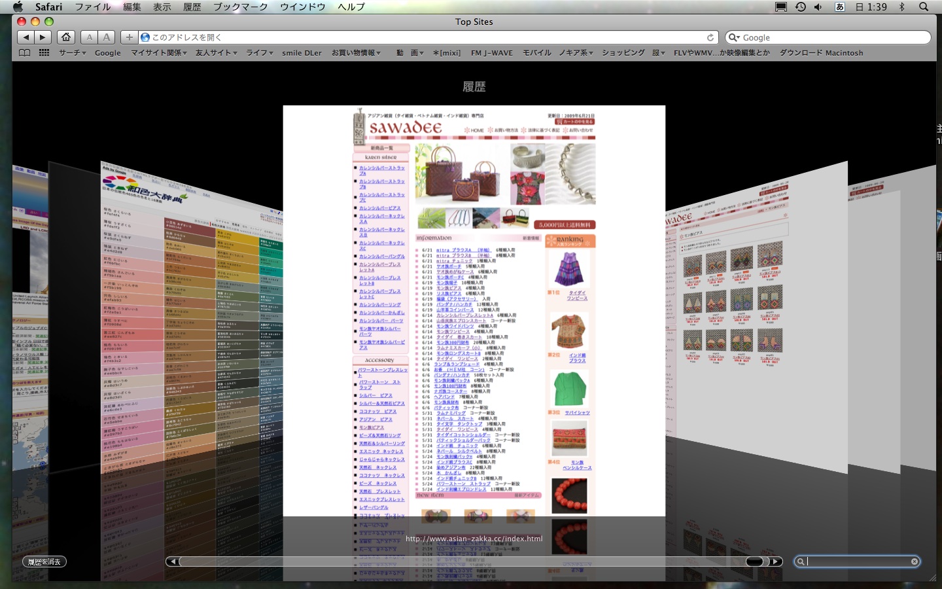Open the ブックマーク menu

241,7
